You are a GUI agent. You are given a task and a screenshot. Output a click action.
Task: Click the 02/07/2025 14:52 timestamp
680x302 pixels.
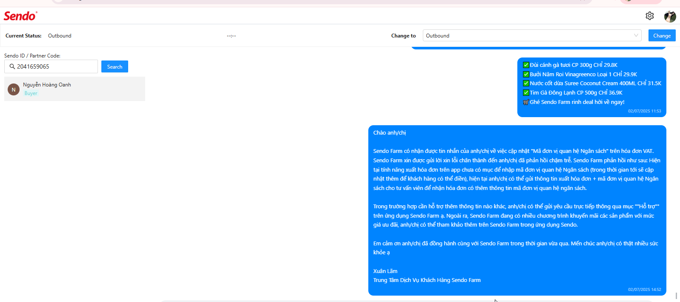pyautogui.click(x=644, y=290)
